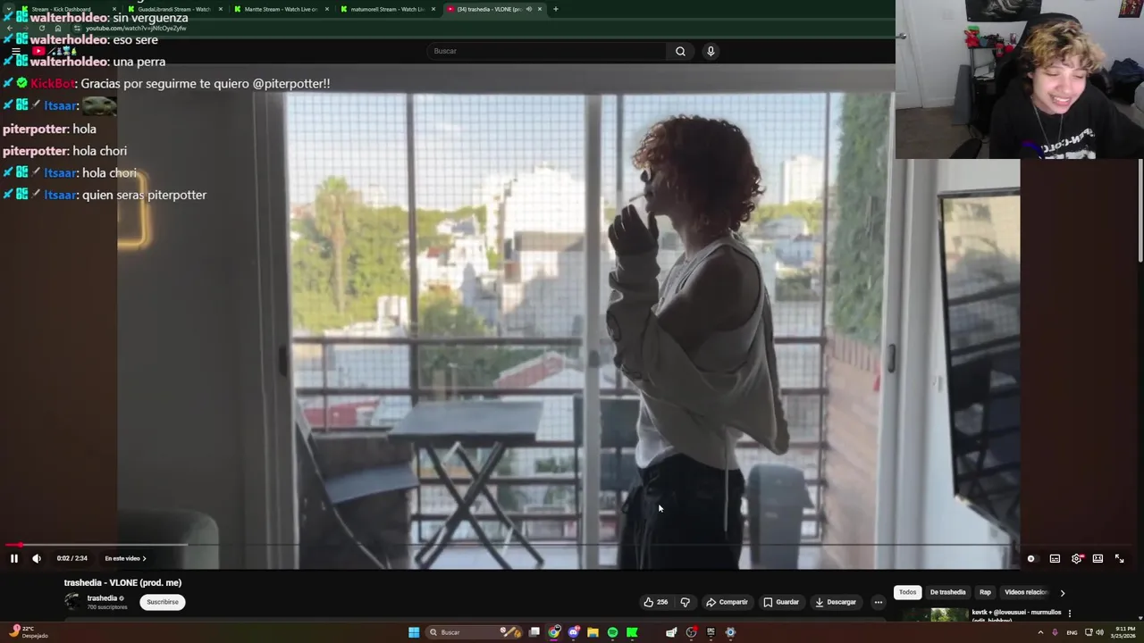The height and width of the screenshot is (643, 1144).
Task: Click the browser address bar URL
Action: [x=136, y=28]
